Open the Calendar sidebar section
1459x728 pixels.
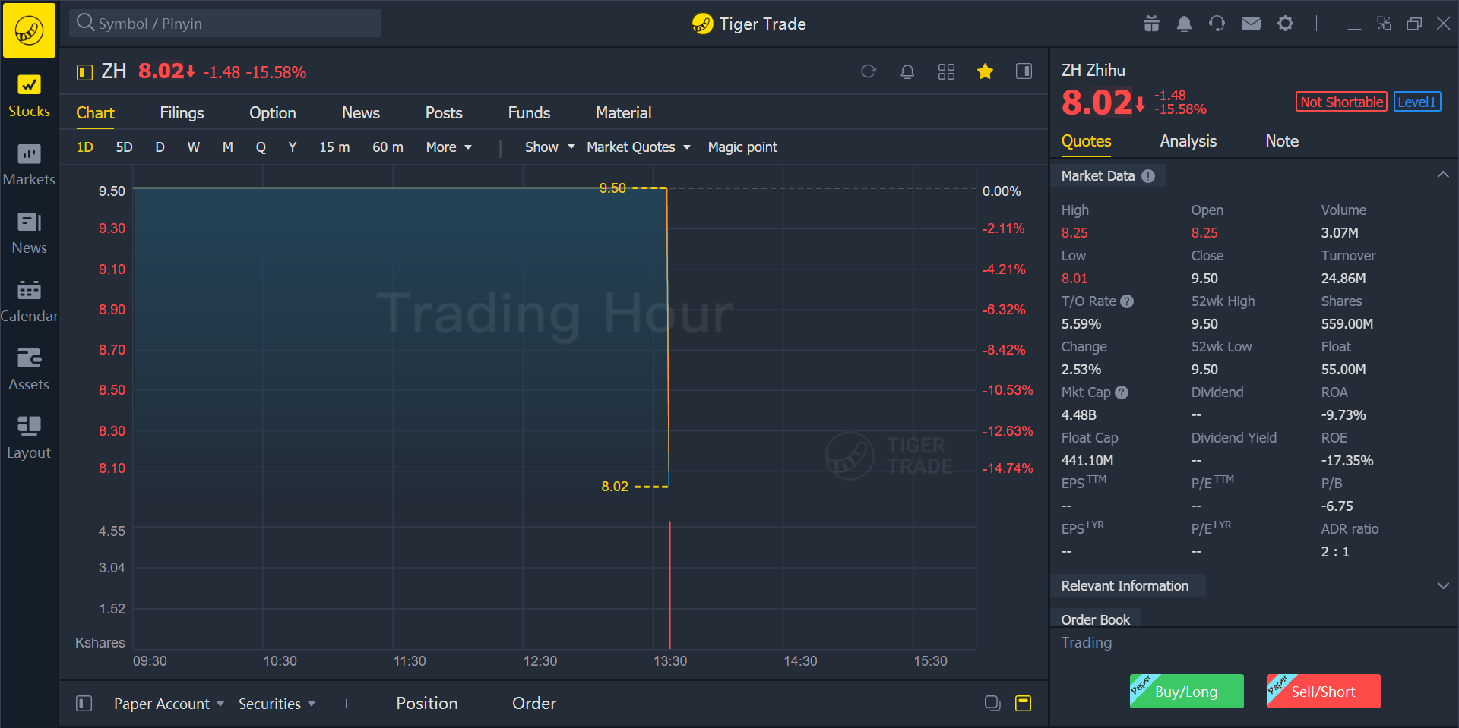tap(29, 301)
